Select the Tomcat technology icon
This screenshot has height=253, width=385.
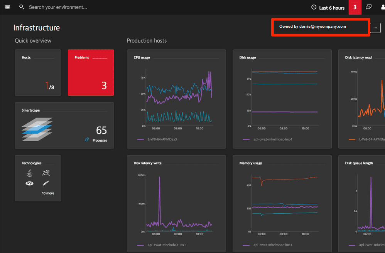46,173
